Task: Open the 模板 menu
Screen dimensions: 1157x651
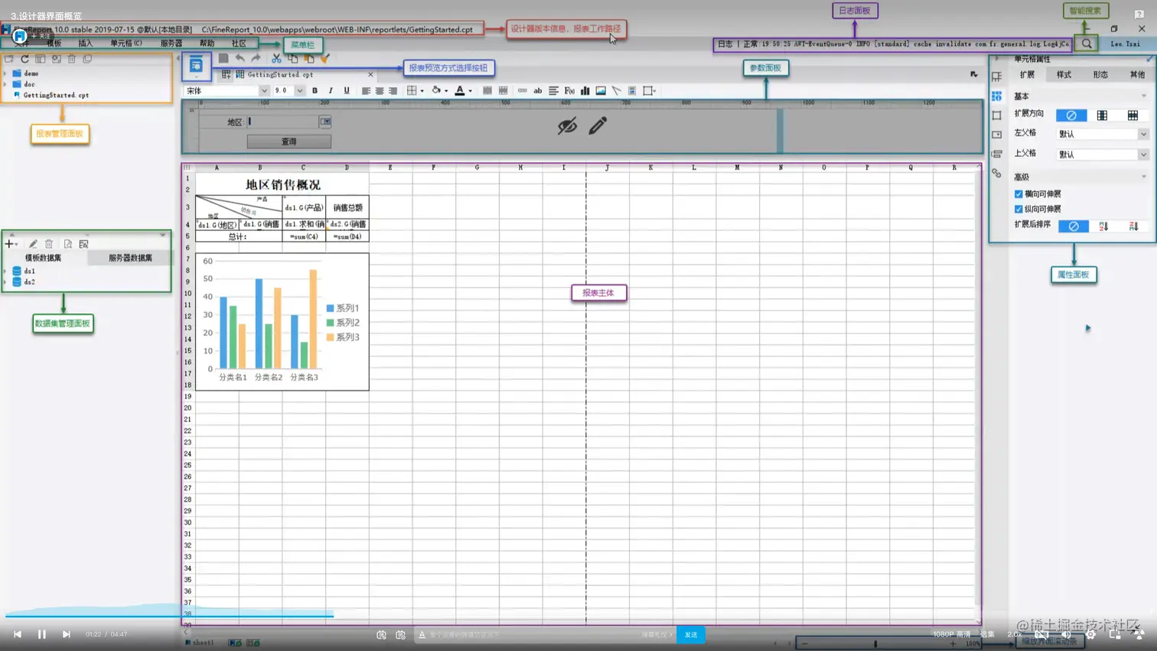Action: [x=54, y=44]
